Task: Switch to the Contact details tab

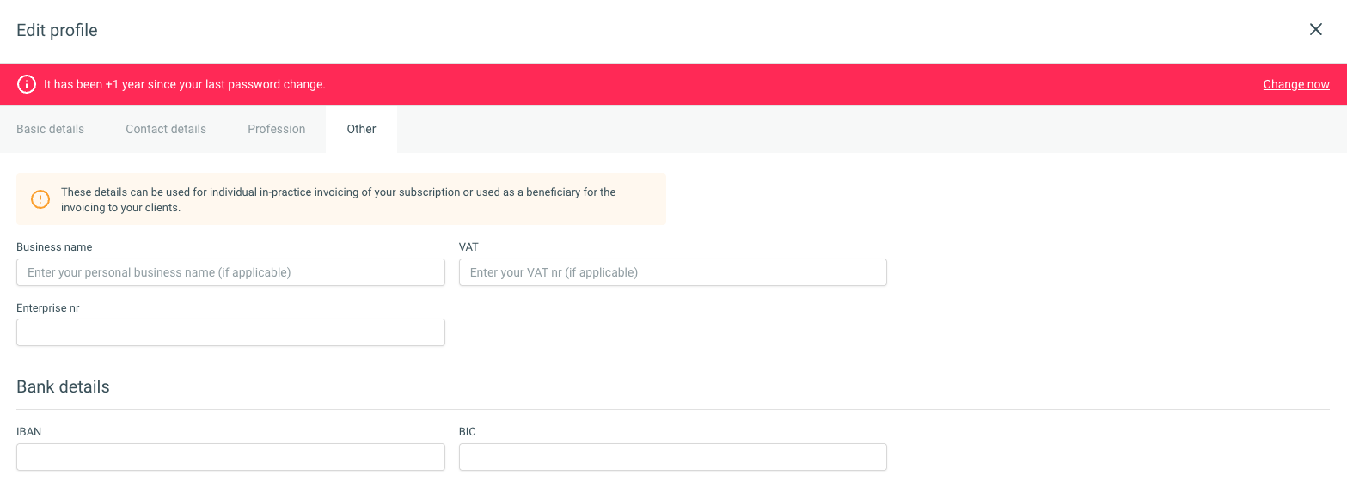Action: [166, 129]
